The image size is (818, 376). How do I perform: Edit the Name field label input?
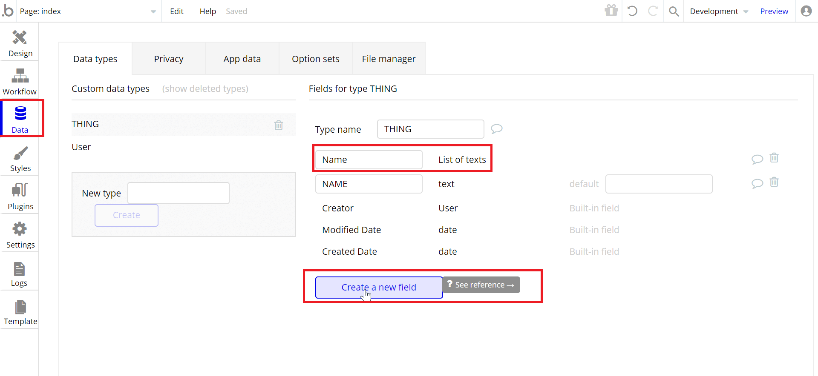pyautogui.click(x=369, y=160)
